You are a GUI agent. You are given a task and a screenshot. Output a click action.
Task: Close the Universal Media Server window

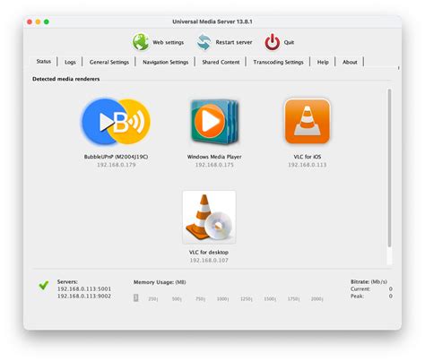[x=30, y=21]
